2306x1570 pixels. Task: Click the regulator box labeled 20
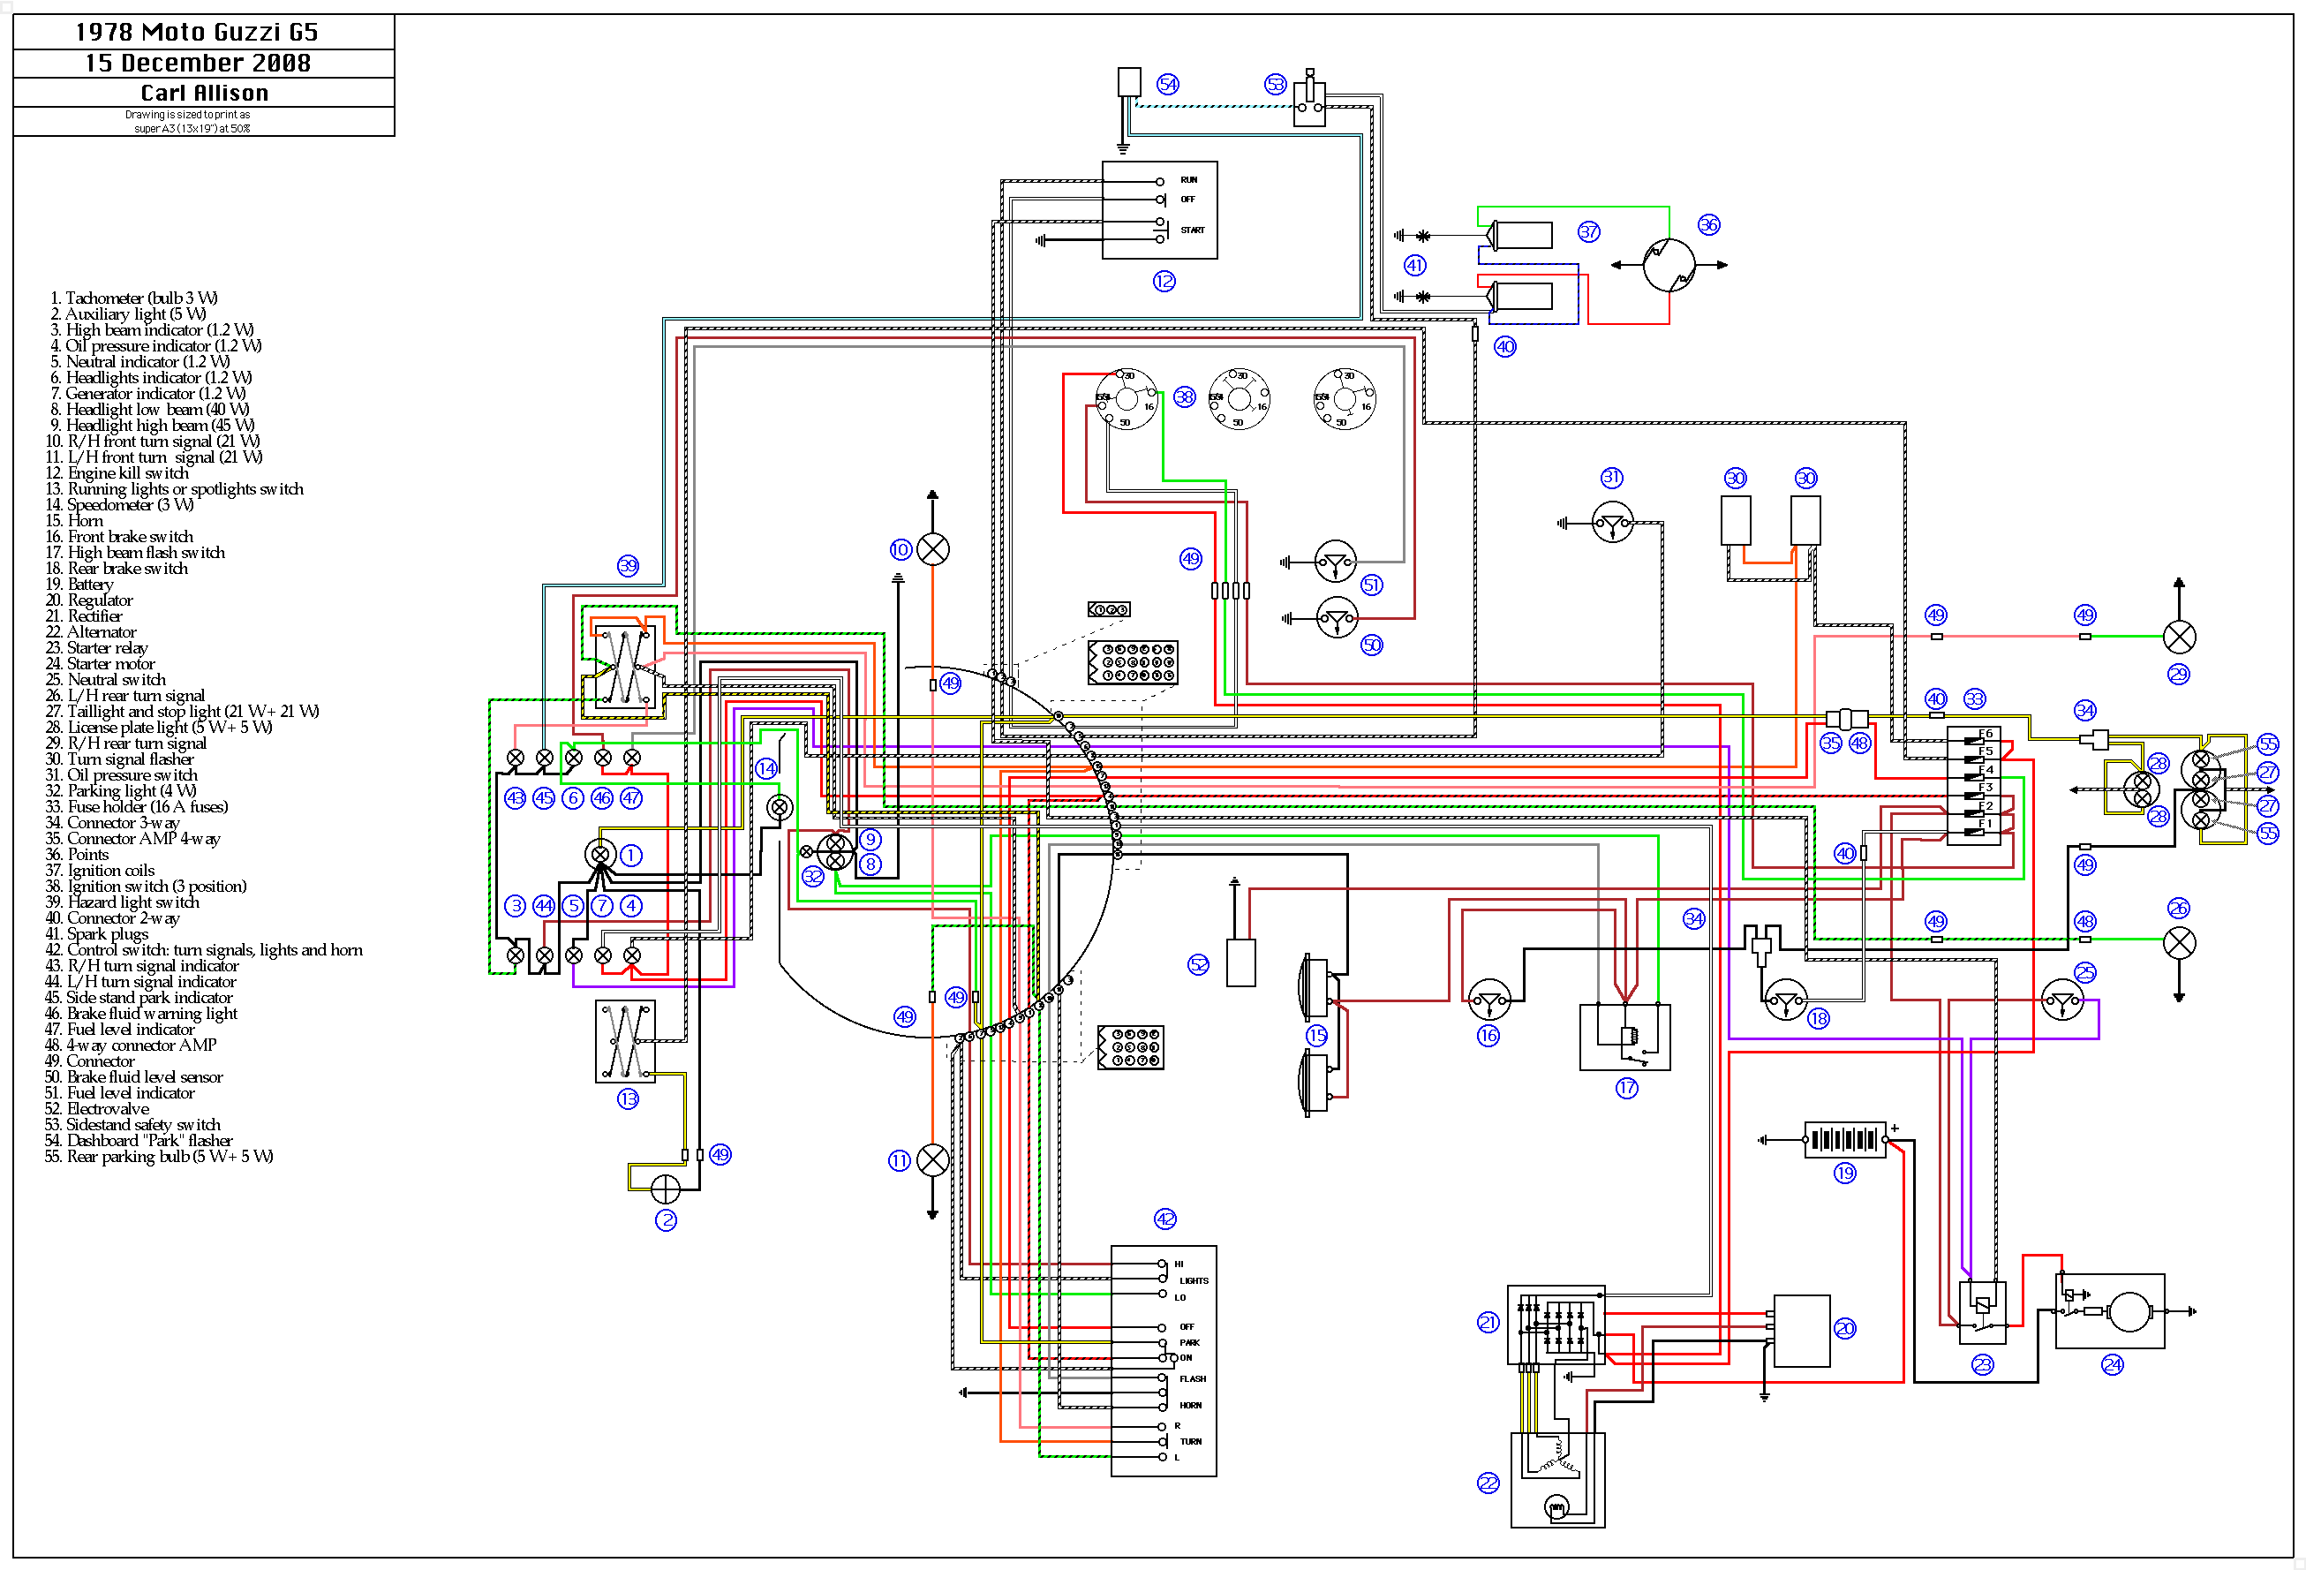coord(1801,1331)
